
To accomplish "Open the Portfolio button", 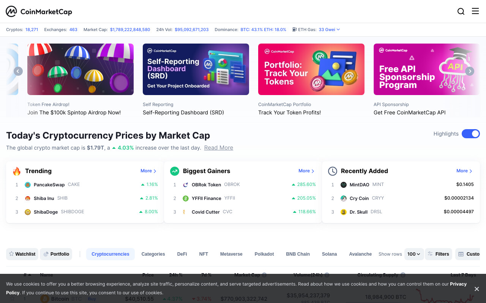I will click(x=56, y=254).
